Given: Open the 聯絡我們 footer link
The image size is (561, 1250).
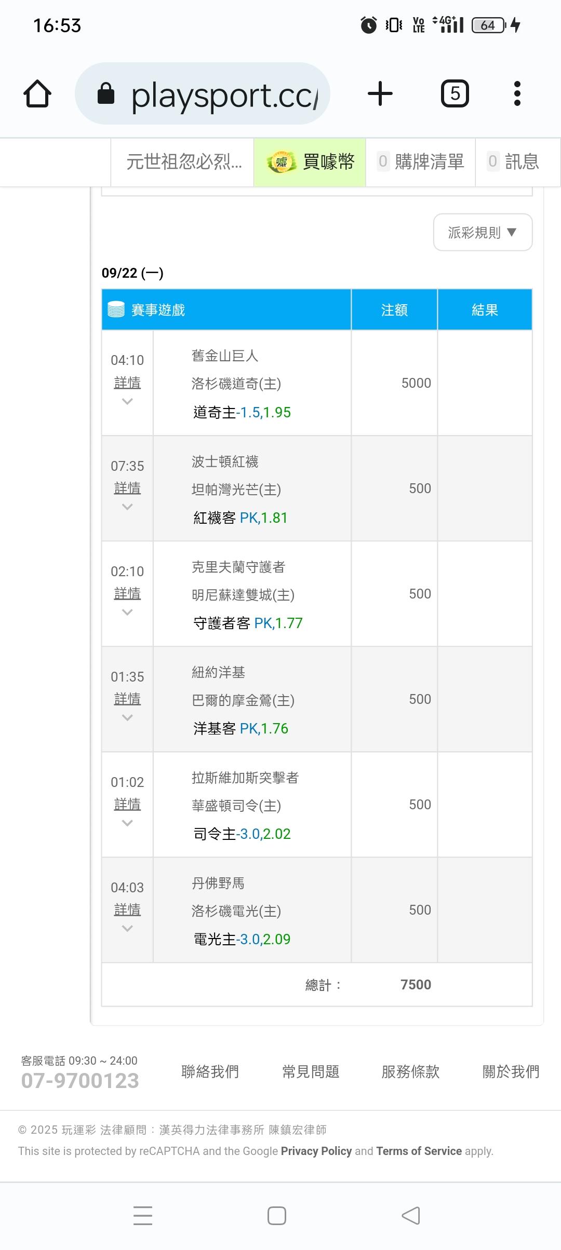Looking at the screenshot, I should pos(210,1071).
